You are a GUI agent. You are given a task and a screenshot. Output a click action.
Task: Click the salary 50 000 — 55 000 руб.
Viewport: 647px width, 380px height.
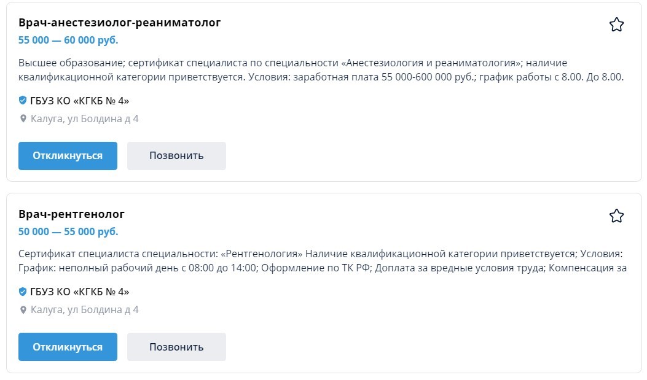(x=68, y=232)
